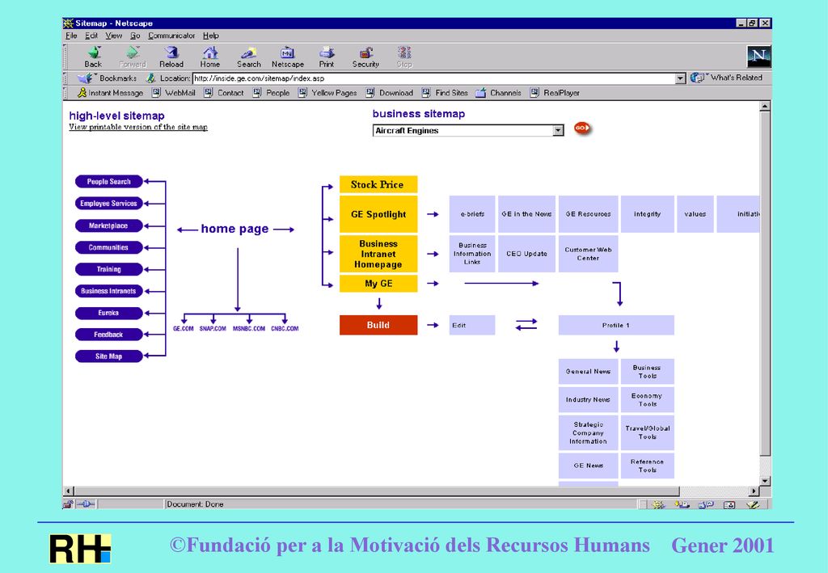This screenshot has height=573, width=828.
Task: Open the Security info button
Action: pyautogui.click(x=365, y=57)
